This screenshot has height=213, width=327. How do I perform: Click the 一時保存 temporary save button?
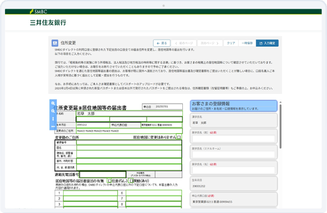[x=247, y=43]
